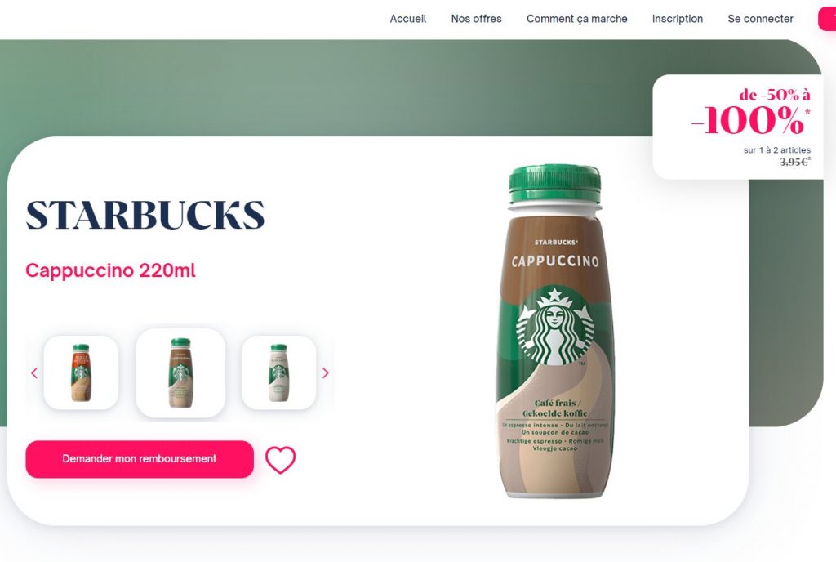The image size is (836, 562).
Task: Click the Starbucks siren logo on bottle
Action: (x=554, y=326)
